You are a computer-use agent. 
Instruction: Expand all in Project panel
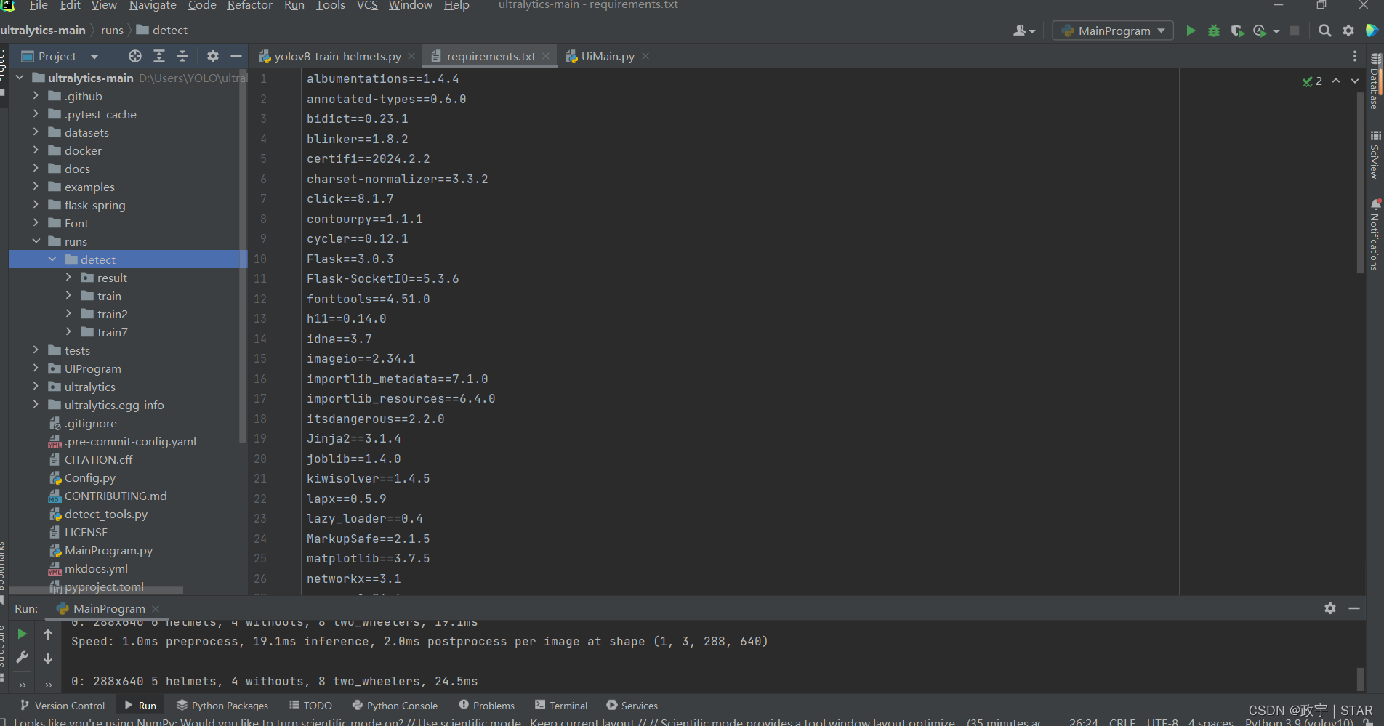pyautogui.click(x=159, y=56)
